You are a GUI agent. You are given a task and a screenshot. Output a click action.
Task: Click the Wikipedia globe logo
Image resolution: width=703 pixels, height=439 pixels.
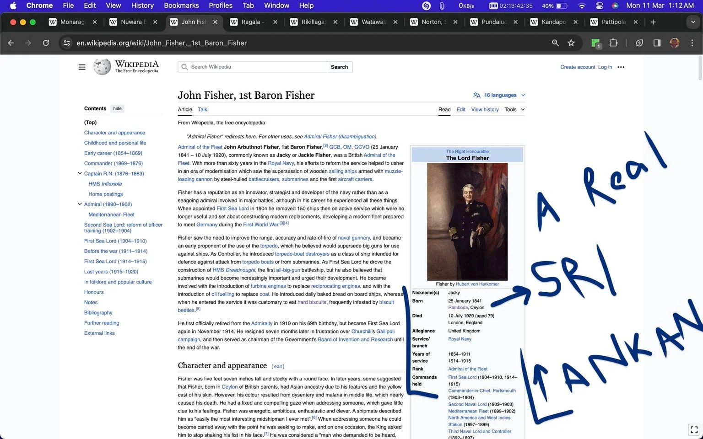point(102,67)
